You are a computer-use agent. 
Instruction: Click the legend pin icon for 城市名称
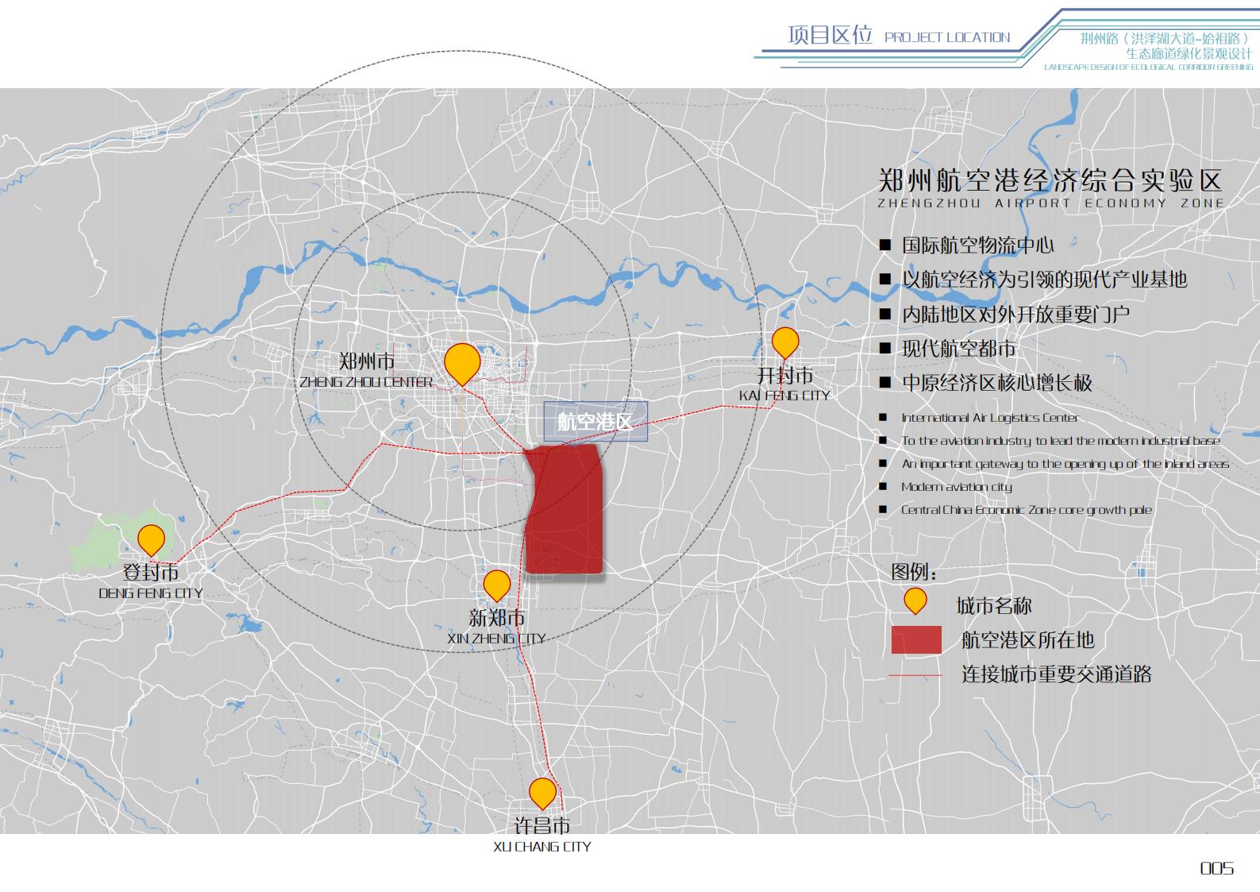point(916,600)
